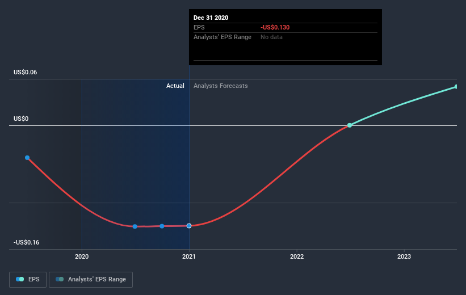
Task: Select the mid-2020 EPS data point
Action: 135,226
